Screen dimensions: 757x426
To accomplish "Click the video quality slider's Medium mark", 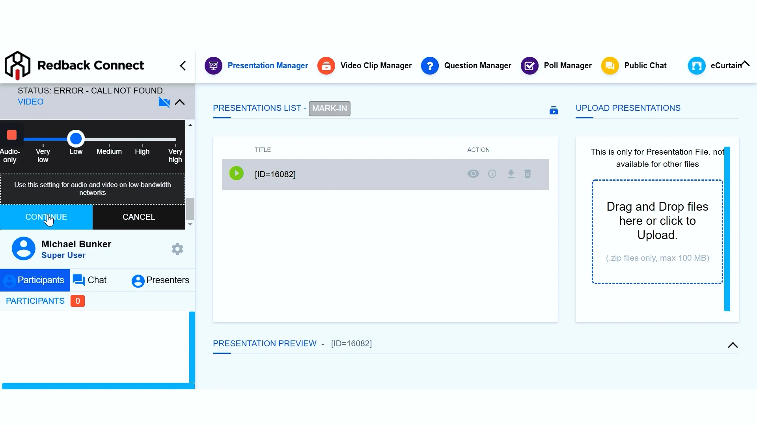I will click(109, 139).
